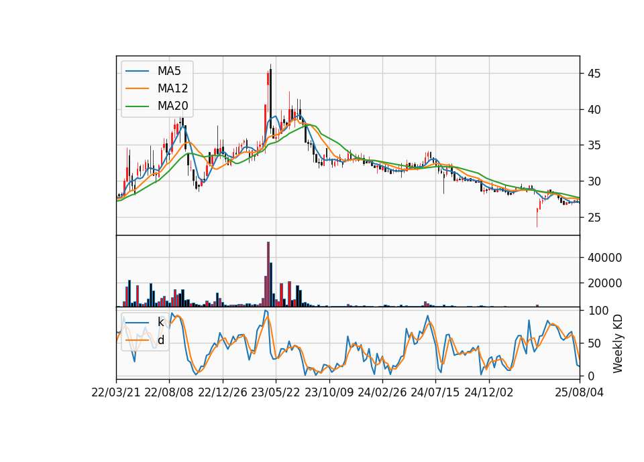Click the k legend entry
The width and height of the screenshot is (644, 462).
(160, 322)
